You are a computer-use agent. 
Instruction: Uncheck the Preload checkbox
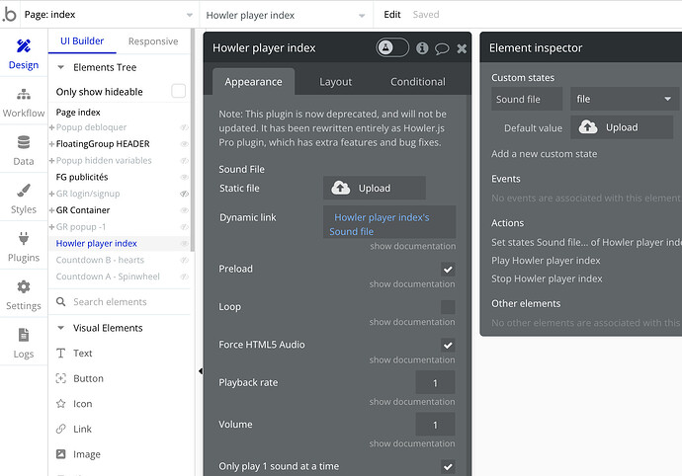[448, 270]
